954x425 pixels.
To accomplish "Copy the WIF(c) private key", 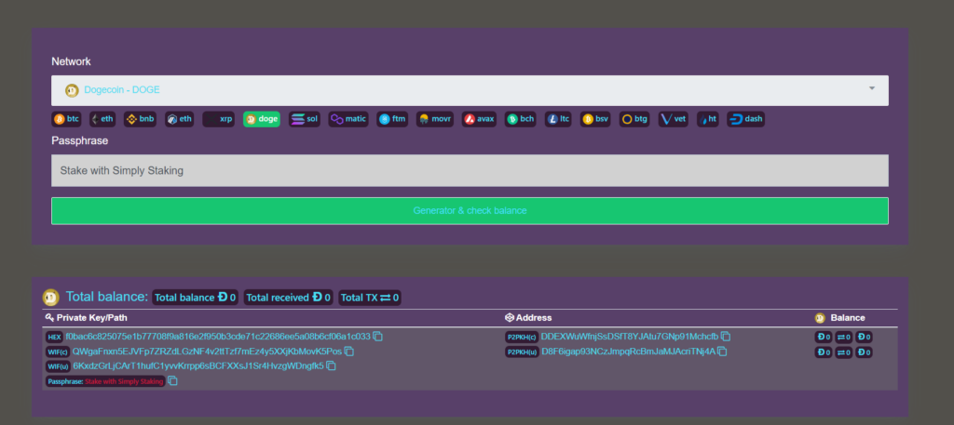I will (x=348, y=352).
